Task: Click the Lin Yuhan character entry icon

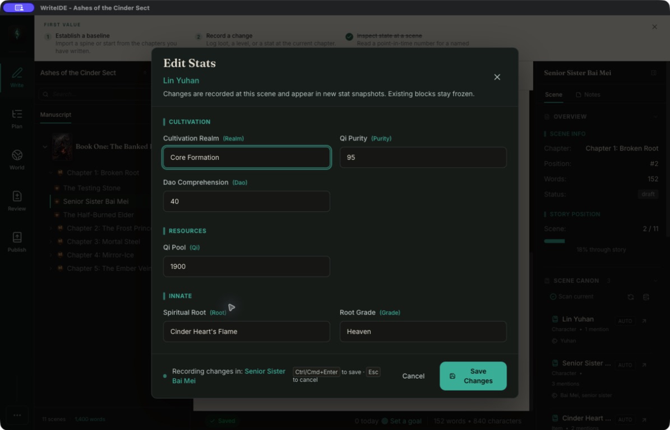Action: (555, 319)
